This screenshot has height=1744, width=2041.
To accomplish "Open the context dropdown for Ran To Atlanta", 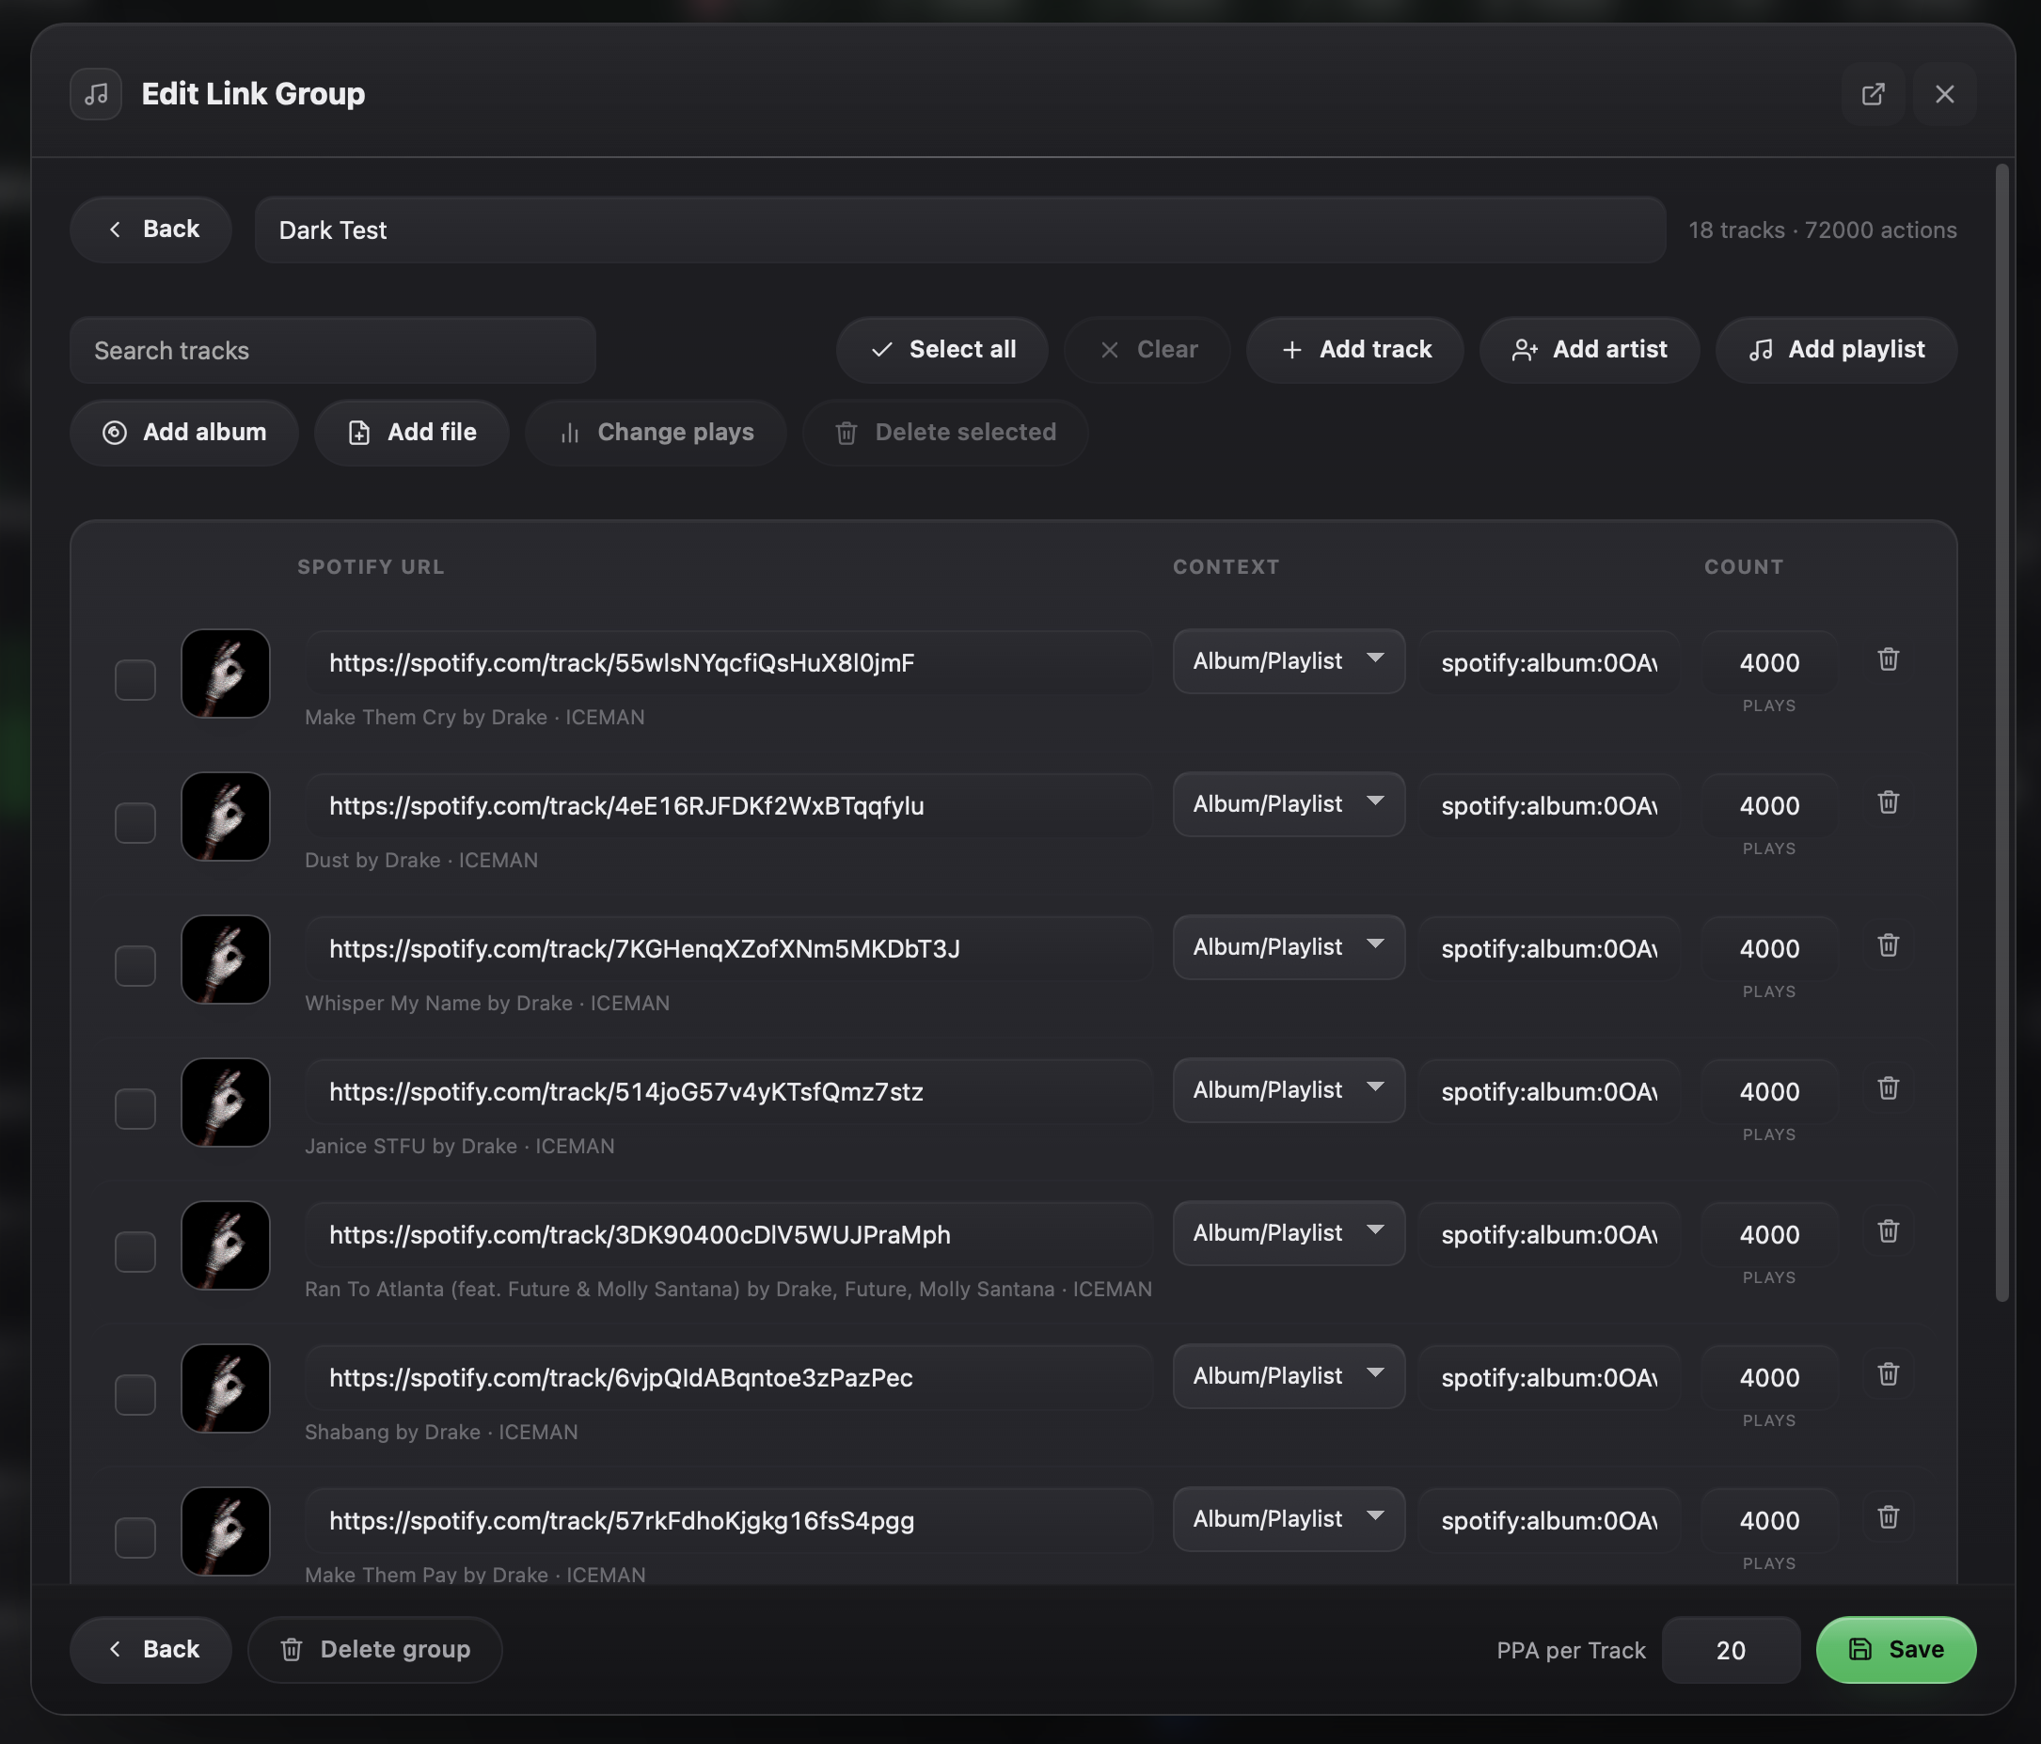I will pyautogui.click(x=1289, y=1232).
